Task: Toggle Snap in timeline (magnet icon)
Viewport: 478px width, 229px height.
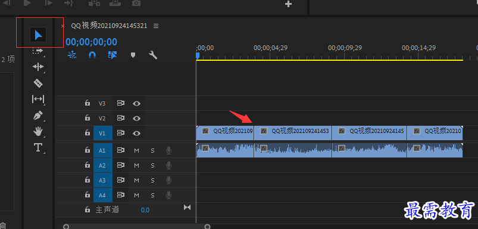Action: [92, 55]
